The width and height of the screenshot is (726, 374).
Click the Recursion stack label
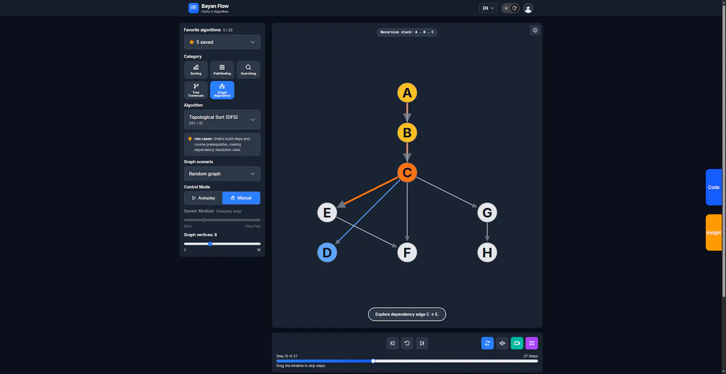[407, 32]
